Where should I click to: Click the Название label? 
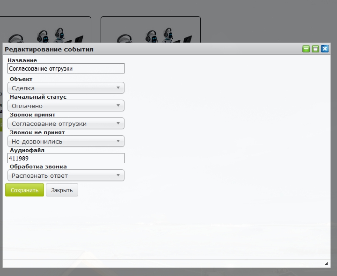22,60
